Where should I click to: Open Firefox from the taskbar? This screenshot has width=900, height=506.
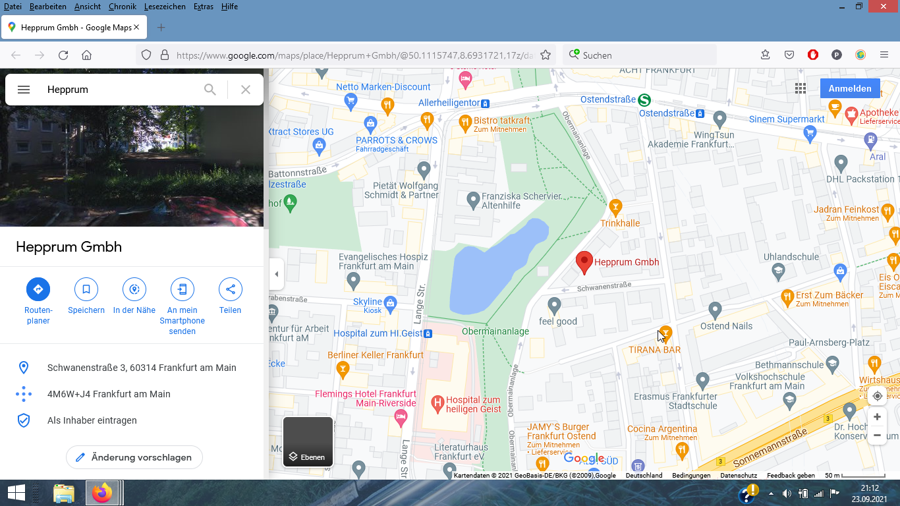pyautogui.click(x=102, y=493)
